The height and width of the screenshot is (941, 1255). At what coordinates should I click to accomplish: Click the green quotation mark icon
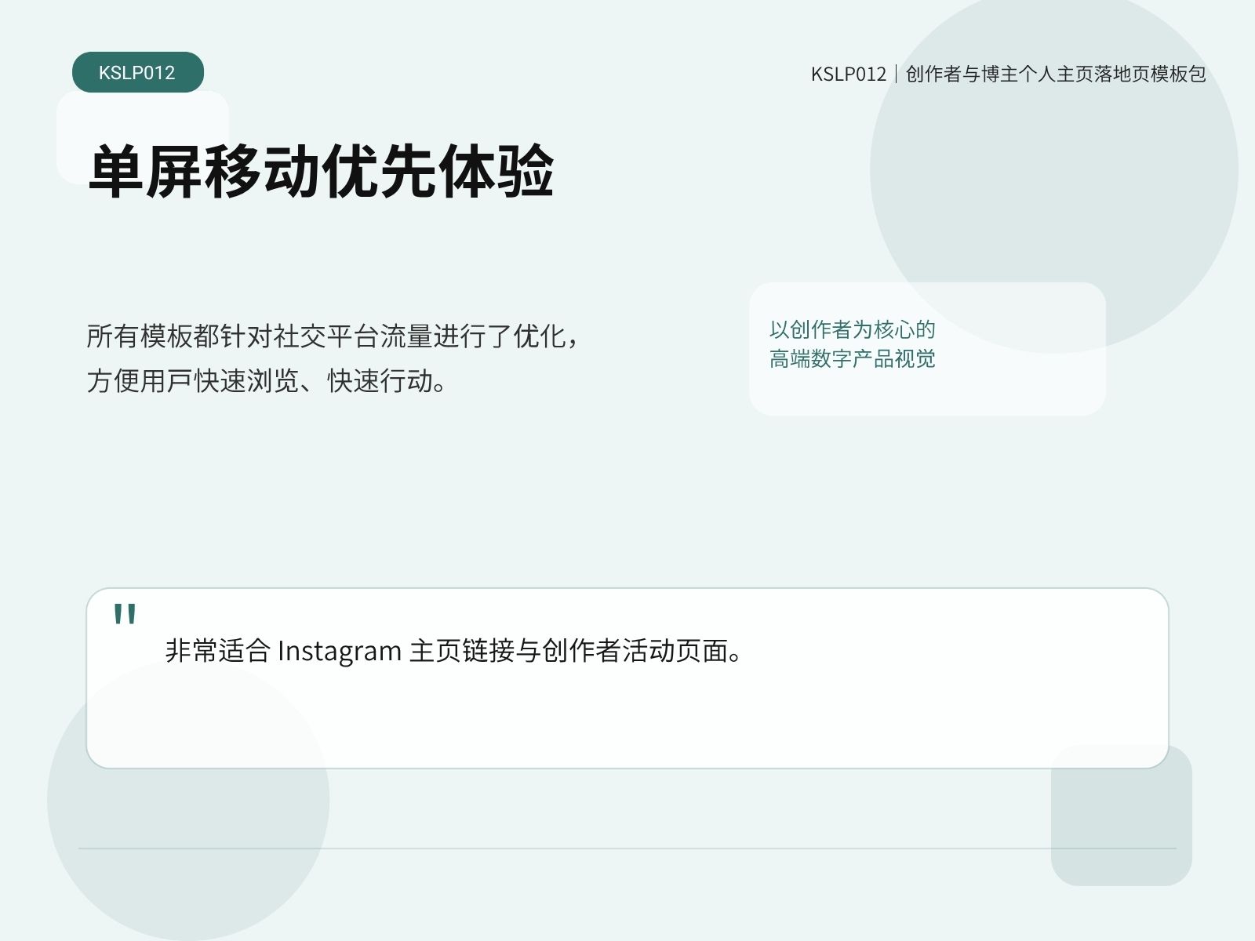125,613
